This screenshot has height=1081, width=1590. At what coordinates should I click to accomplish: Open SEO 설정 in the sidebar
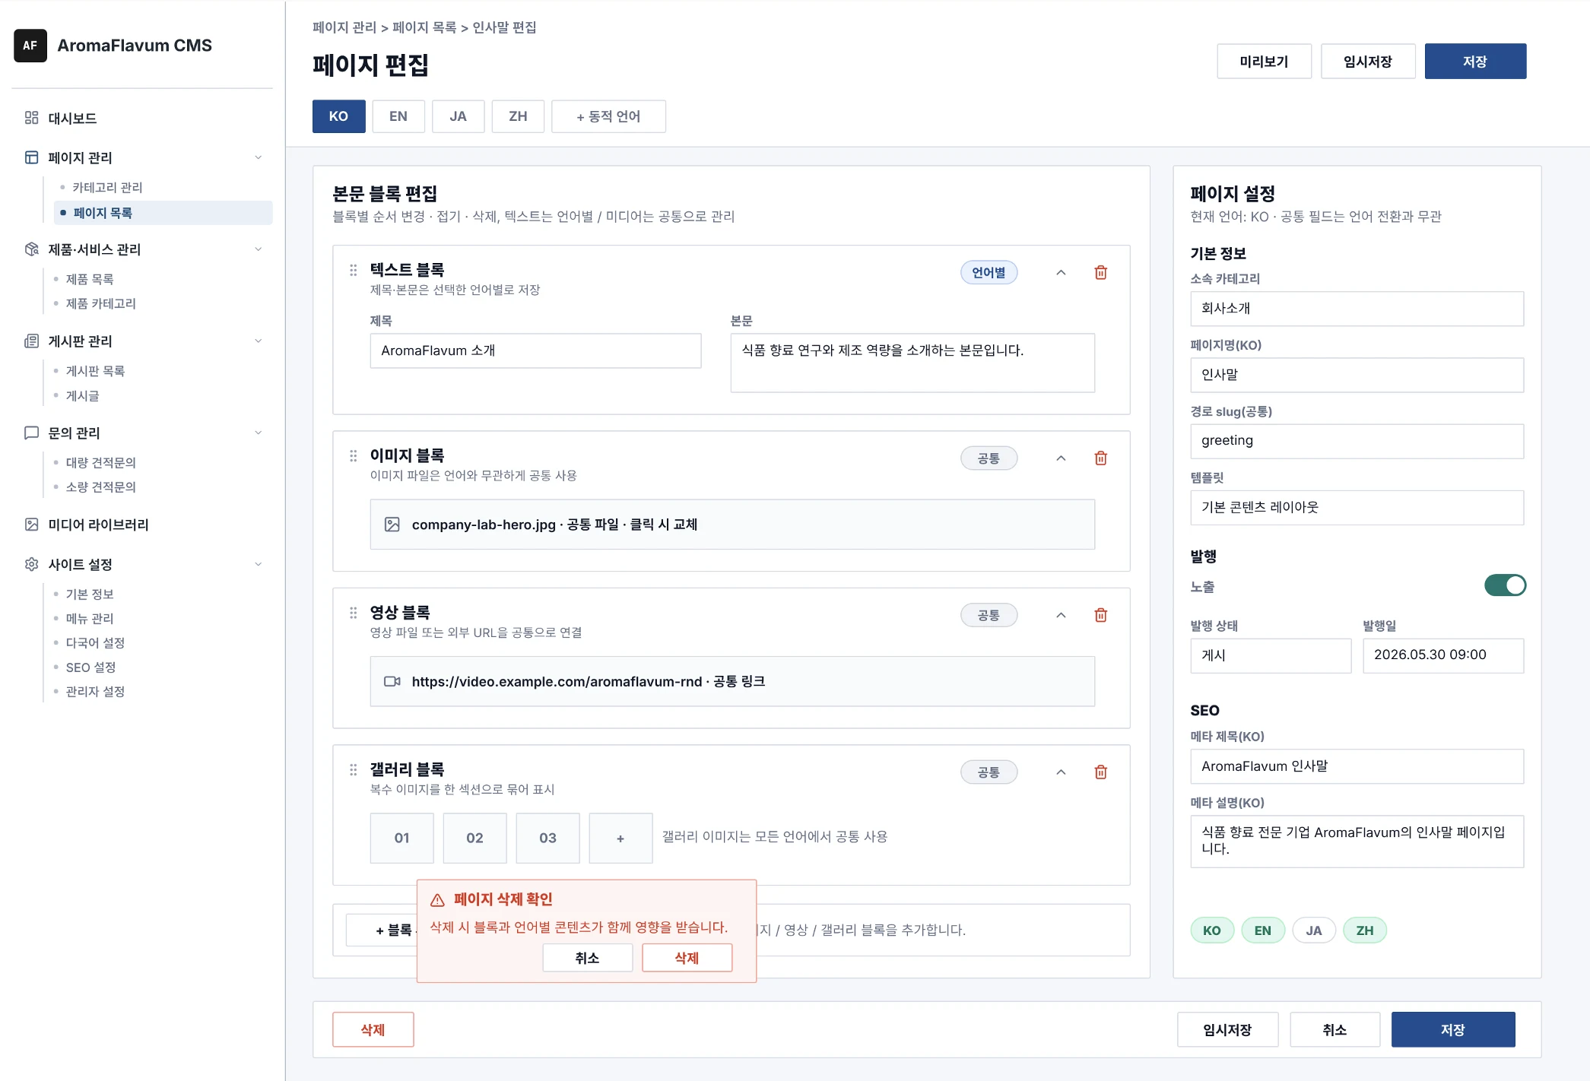90,667
